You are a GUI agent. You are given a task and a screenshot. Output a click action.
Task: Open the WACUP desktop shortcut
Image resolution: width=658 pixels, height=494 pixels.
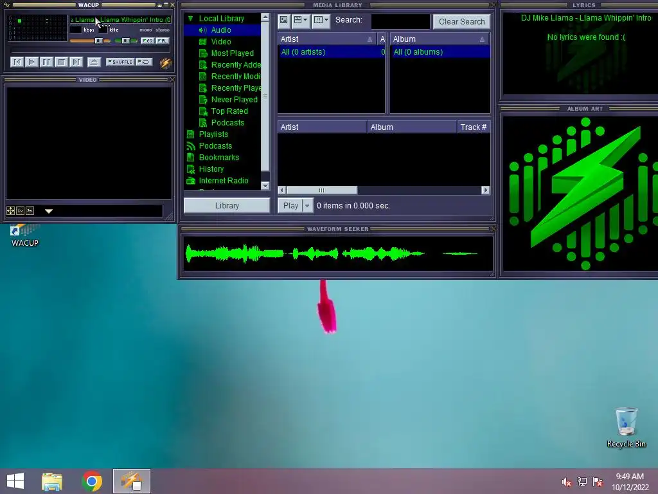coord(25,236)
